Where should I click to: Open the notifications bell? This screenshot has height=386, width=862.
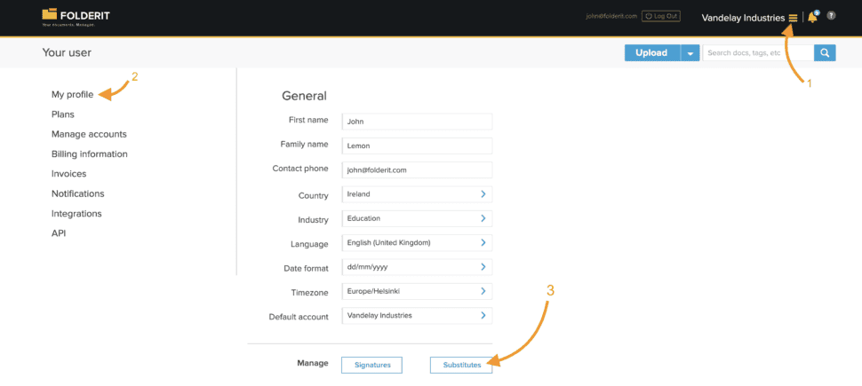point(813,17)
